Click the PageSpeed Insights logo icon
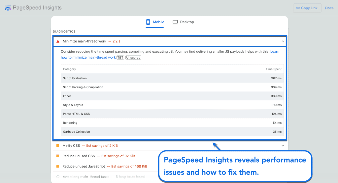Screen dimensions: 338x183 8,8
